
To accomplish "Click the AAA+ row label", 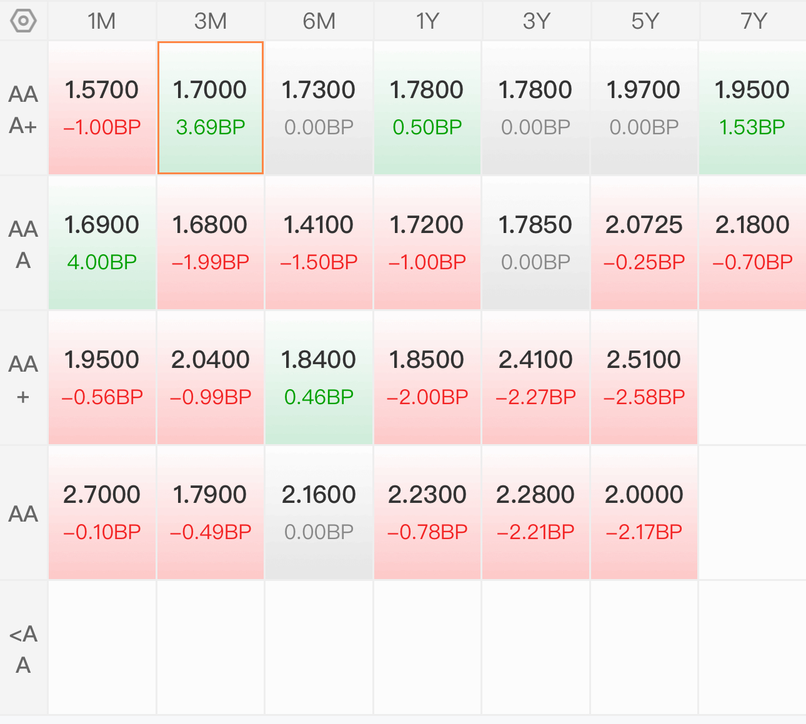I will click(24, 109).
